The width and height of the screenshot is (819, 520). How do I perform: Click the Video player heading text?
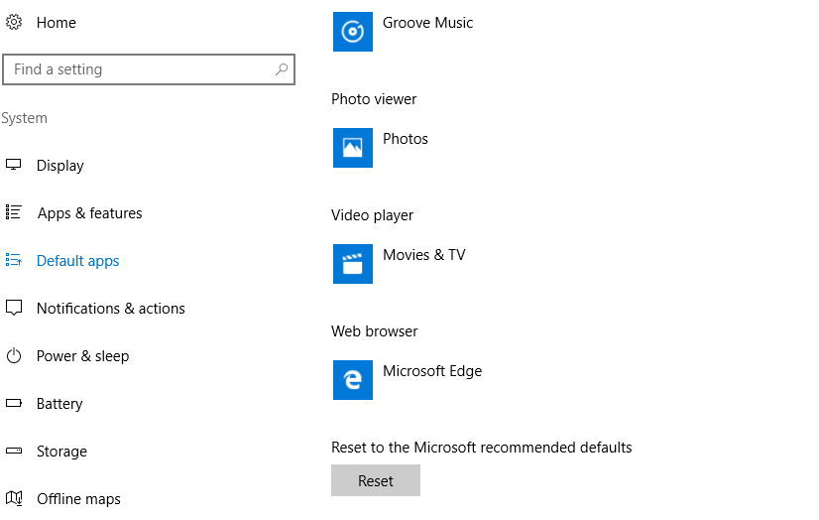[x=372, y=215]
